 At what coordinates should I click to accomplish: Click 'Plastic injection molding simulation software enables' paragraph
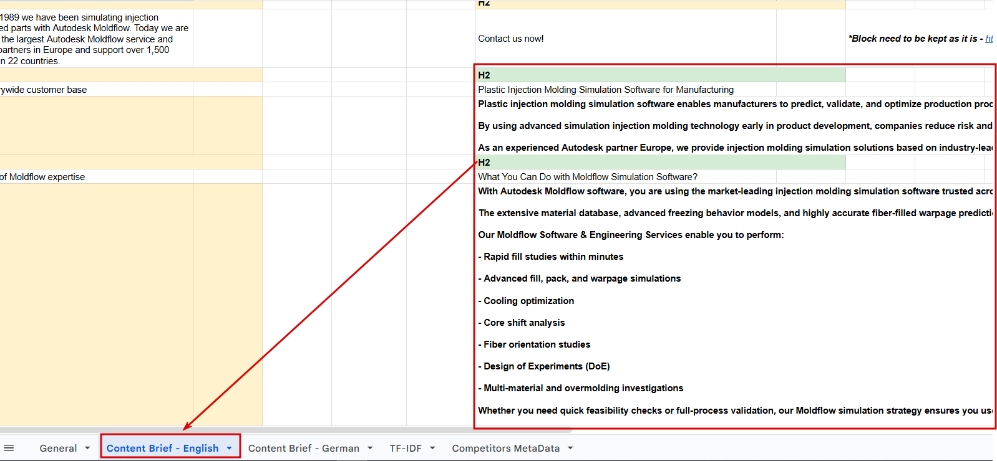[x=735, y=104]
